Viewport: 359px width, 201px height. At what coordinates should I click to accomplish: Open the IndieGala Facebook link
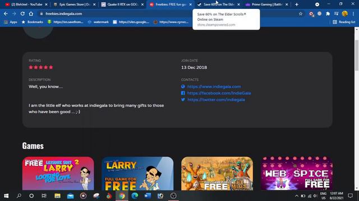coord(219,93)
